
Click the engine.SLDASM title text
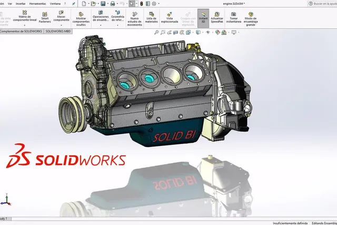click(234, 4)
